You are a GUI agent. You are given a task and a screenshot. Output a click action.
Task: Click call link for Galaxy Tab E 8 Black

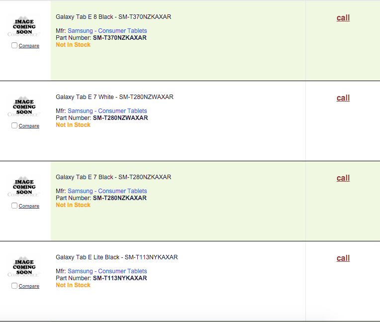[343, 18]
